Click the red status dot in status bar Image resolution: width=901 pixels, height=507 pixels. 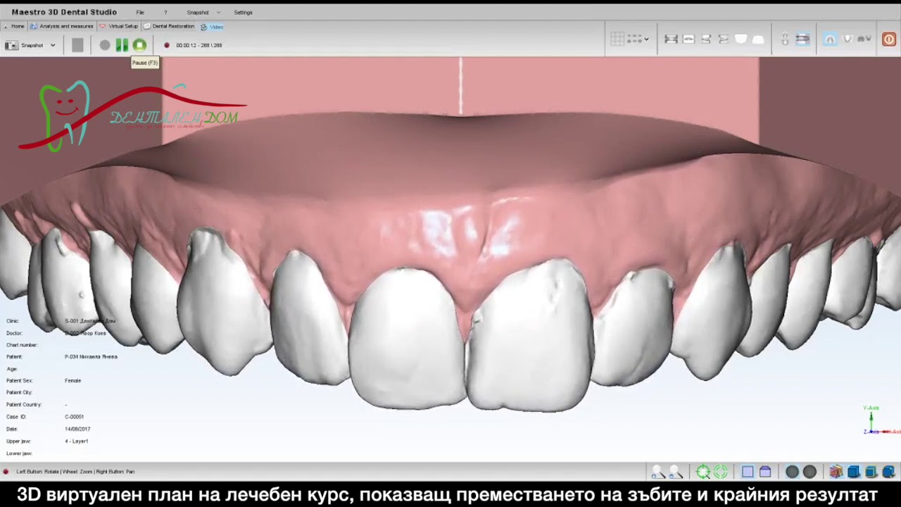tap(6, 472)
